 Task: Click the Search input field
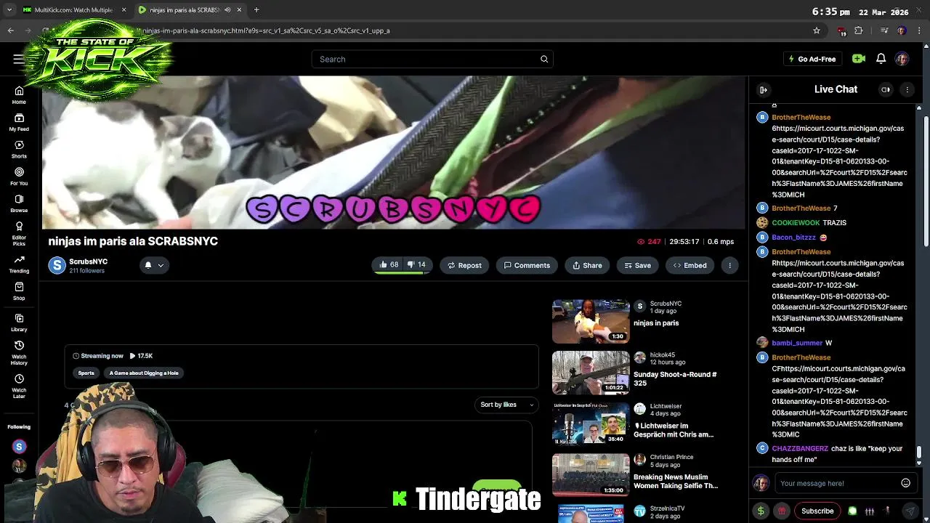coord(432,59)
